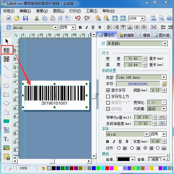Image resolution: width=174 pixels, height=174 pixels.
Task: Open the 图层(L) menu
Action: [58, 11]
